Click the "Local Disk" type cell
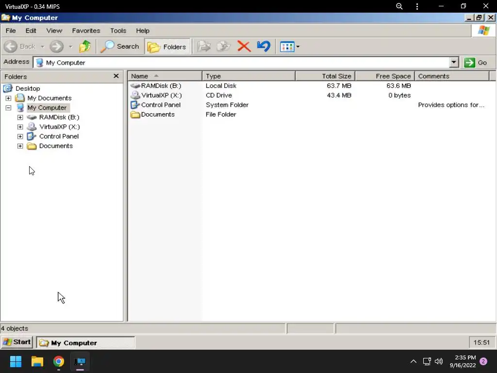The image size is (497, 373). (221, 85)
